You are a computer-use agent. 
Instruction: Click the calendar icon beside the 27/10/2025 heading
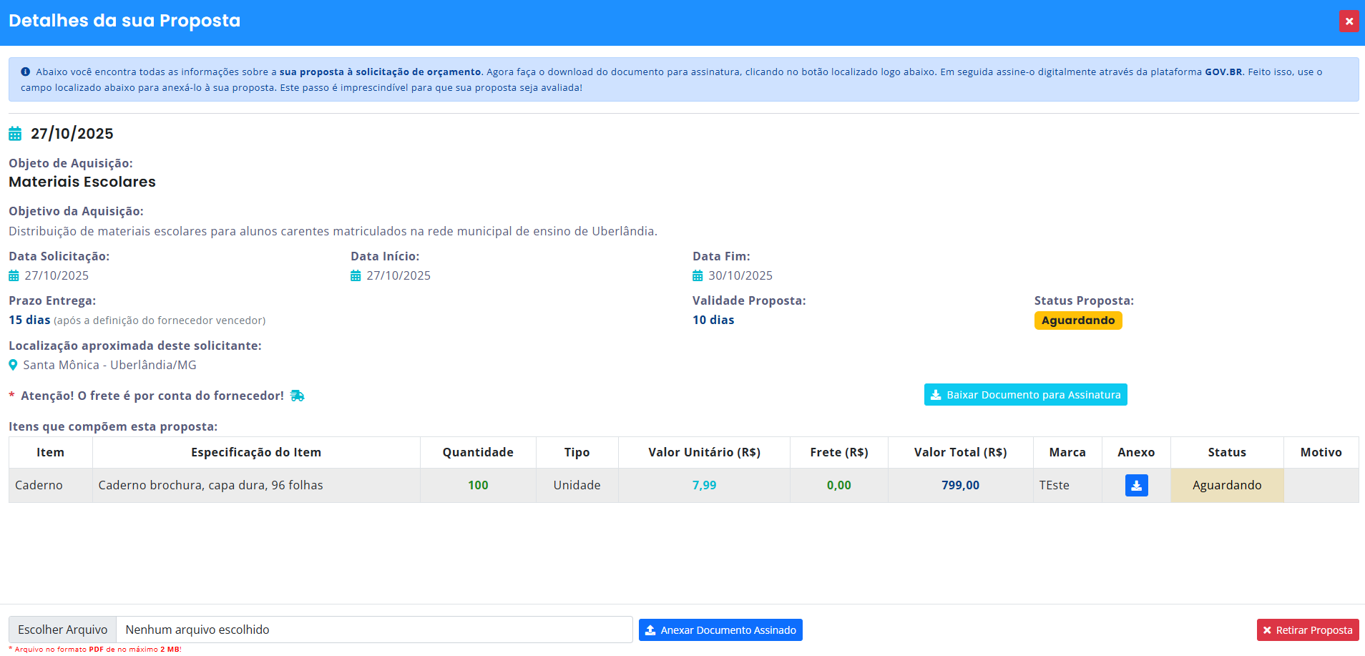(15, 134)
